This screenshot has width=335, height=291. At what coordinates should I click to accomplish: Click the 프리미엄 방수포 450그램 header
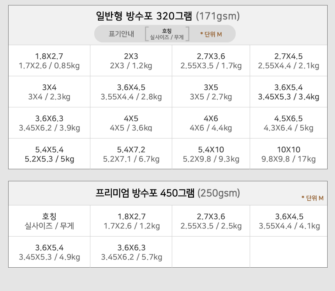(167, 193)
